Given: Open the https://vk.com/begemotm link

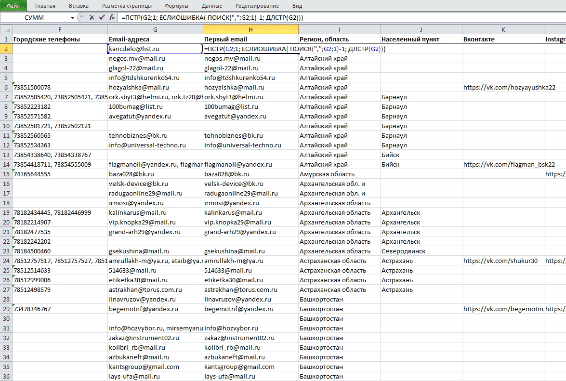Looking at the screenshot, I should (503, 309).
